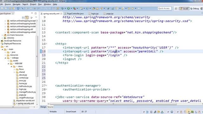Expand the flows folder in tree
The image size is (203, 114).
pos(14,69)
